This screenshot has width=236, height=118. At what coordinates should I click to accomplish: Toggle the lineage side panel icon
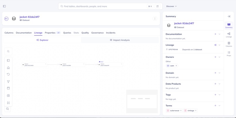pyautogui.click(x=8, y=60)
